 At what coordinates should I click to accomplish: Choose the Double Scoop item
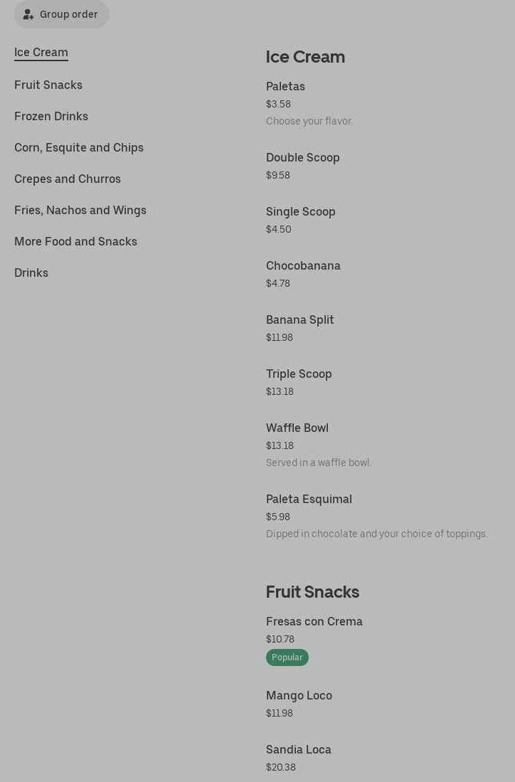303,157
